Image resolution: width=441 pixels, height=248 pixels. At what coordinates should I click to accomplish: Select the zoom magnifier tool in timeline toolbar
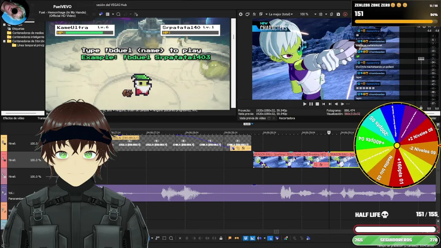click(171, 238)
